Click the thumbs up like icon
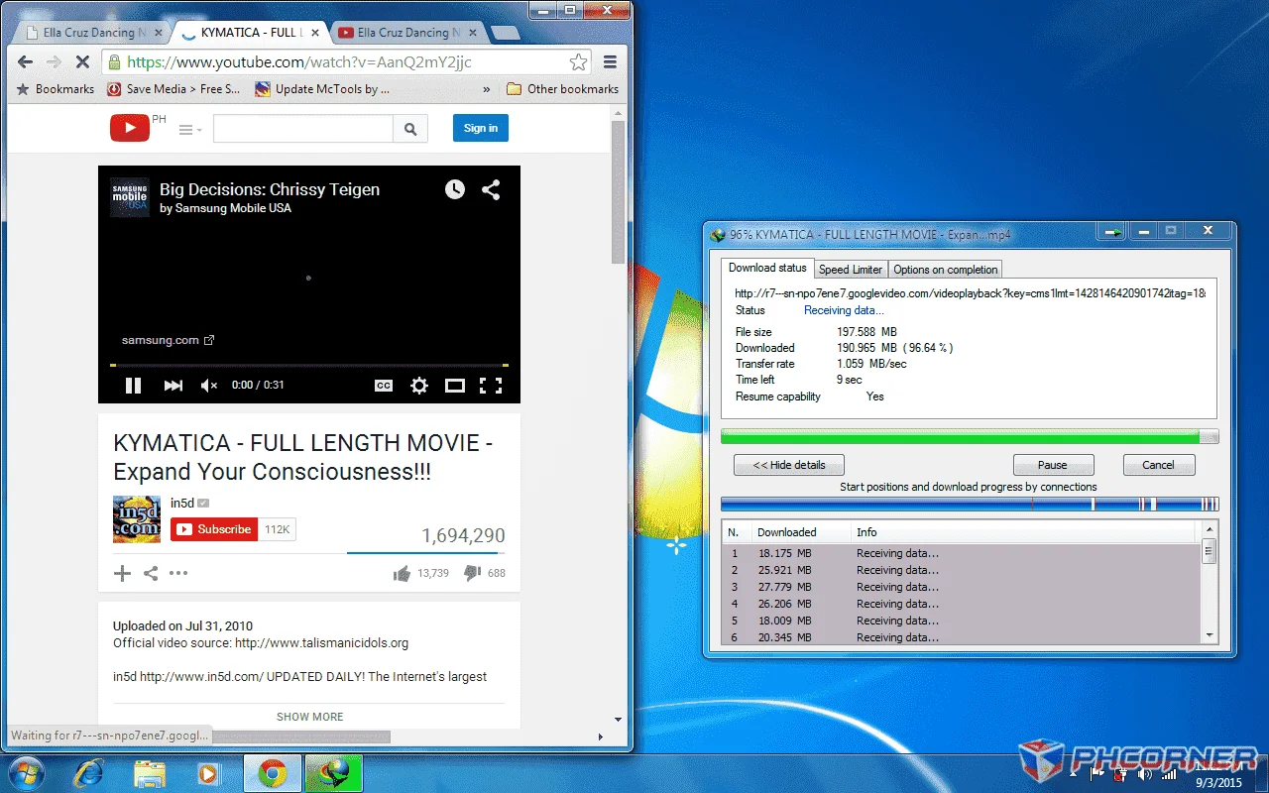 (x=402, y=573)
